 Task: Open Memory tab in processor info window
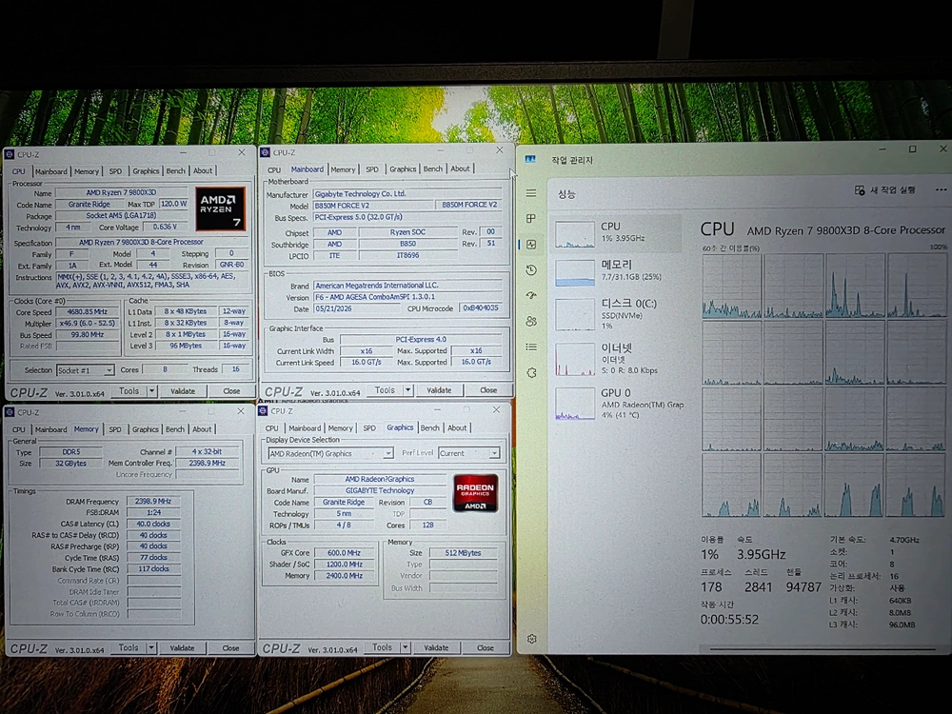[x=87, y=171]
